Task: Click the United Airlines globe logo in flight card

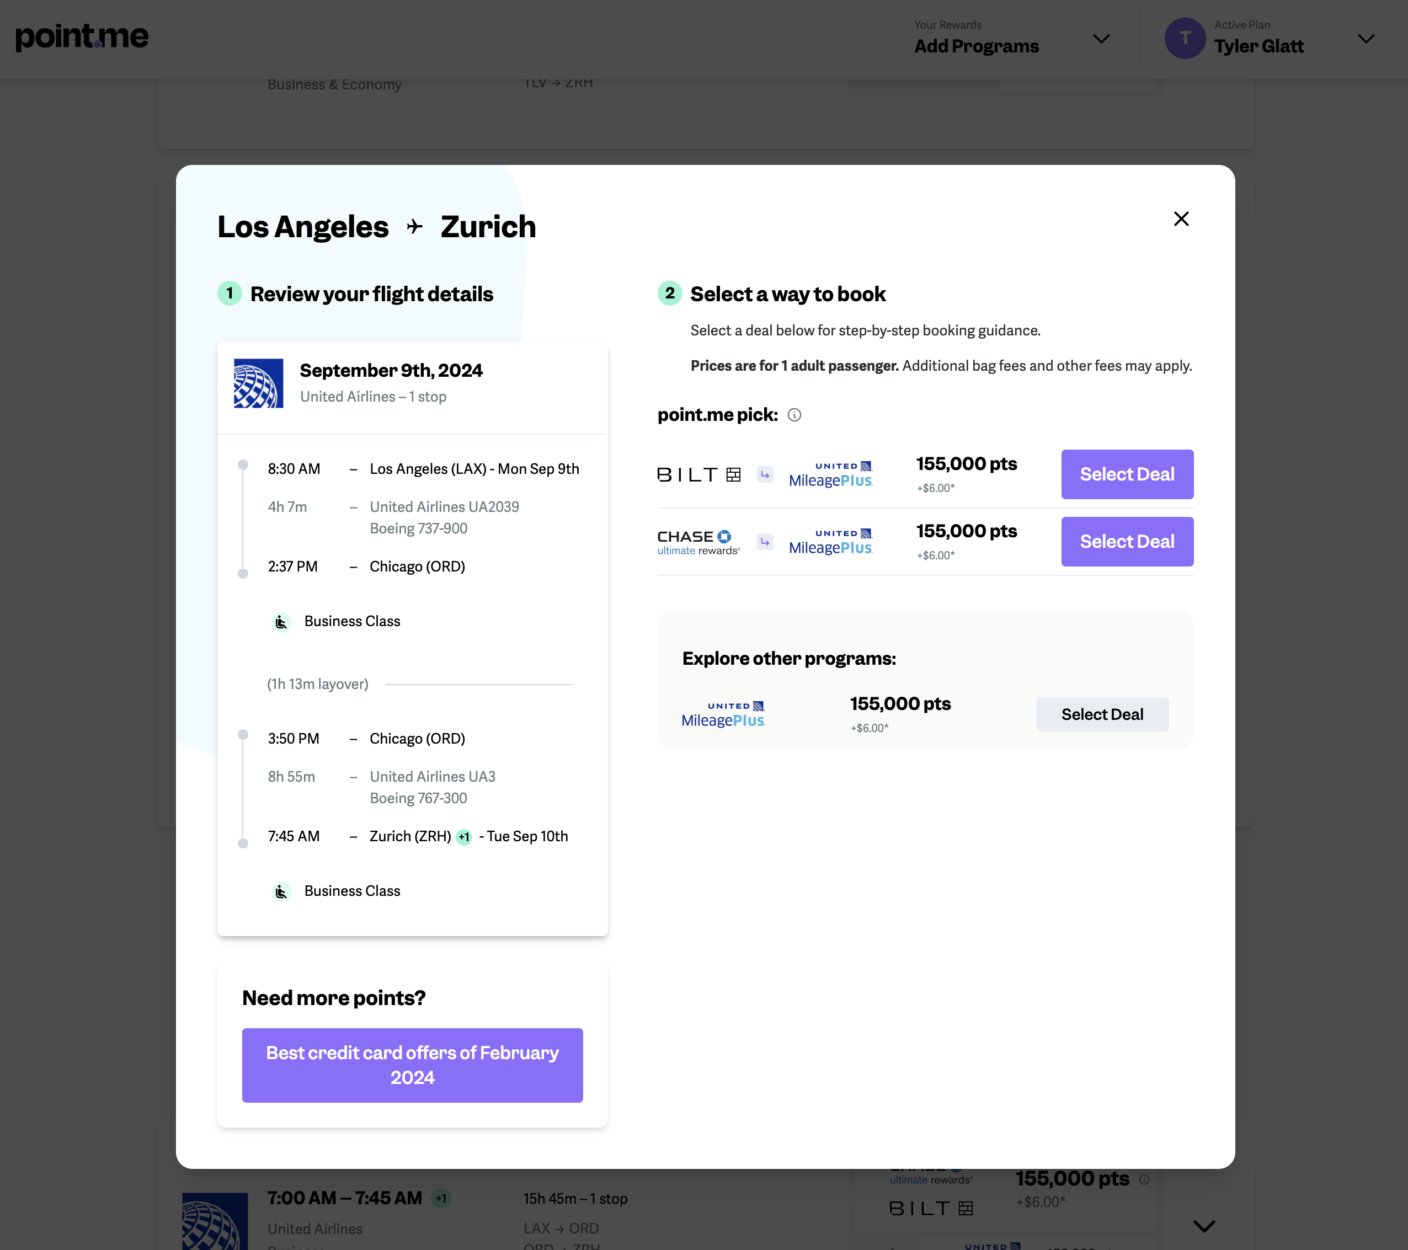Action: [258, 383]
